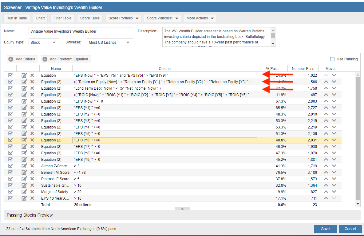Choose Score Table

click(90, 18)
